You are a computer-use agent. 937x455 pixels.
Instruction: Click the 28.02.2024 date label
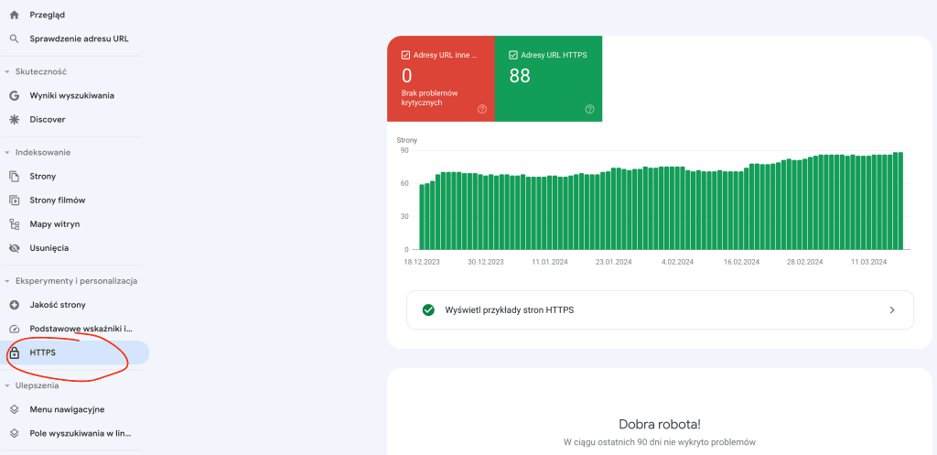804,262
